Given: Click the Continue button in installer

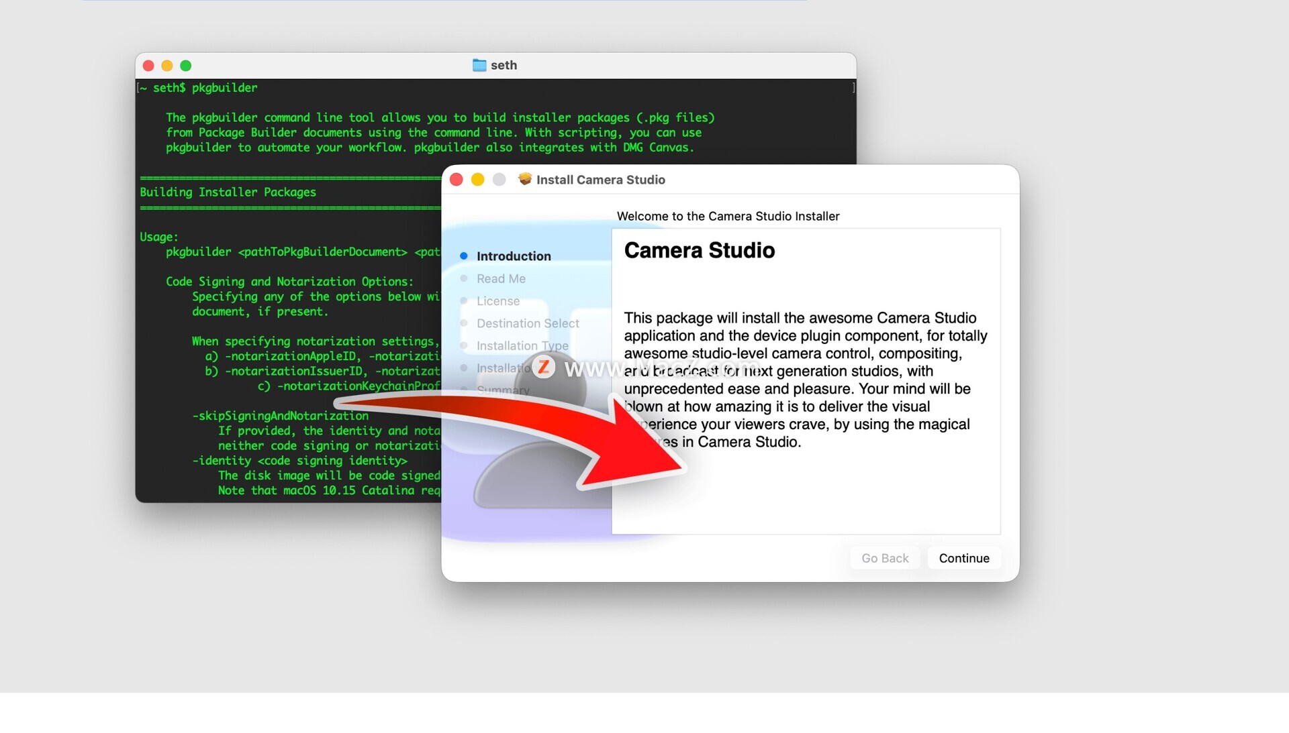Looking at the screenshot, I should (x=963, y=558).
